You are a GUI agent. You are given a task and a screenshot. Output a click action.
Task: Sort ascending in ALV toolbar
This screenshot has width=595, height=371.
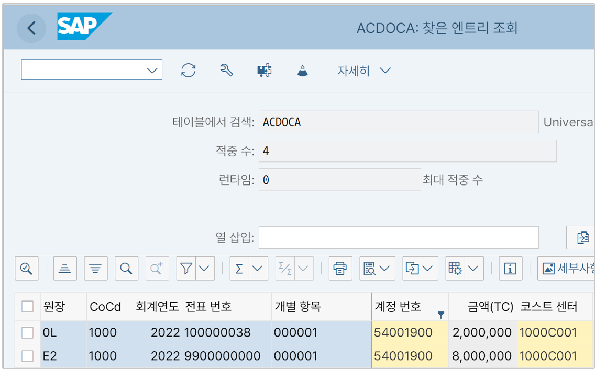point(65,268)
